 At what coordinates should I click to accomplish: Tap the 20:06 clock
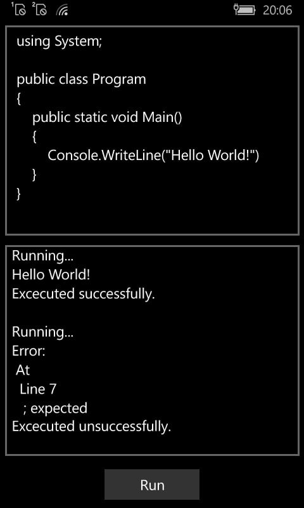pyautogui.click(x=277, y=10)
